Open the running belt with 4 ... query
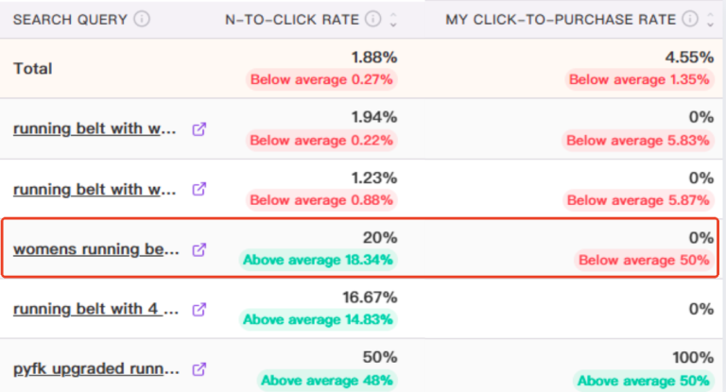This screenshot has width=726, height=392. (95, 309)
